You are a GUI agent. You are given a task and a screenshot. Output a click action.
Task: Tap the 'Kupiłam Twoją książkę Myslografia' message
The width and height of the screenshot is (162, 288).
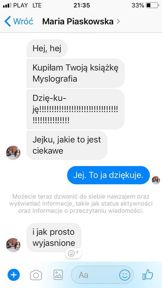[x=75, y=73]
